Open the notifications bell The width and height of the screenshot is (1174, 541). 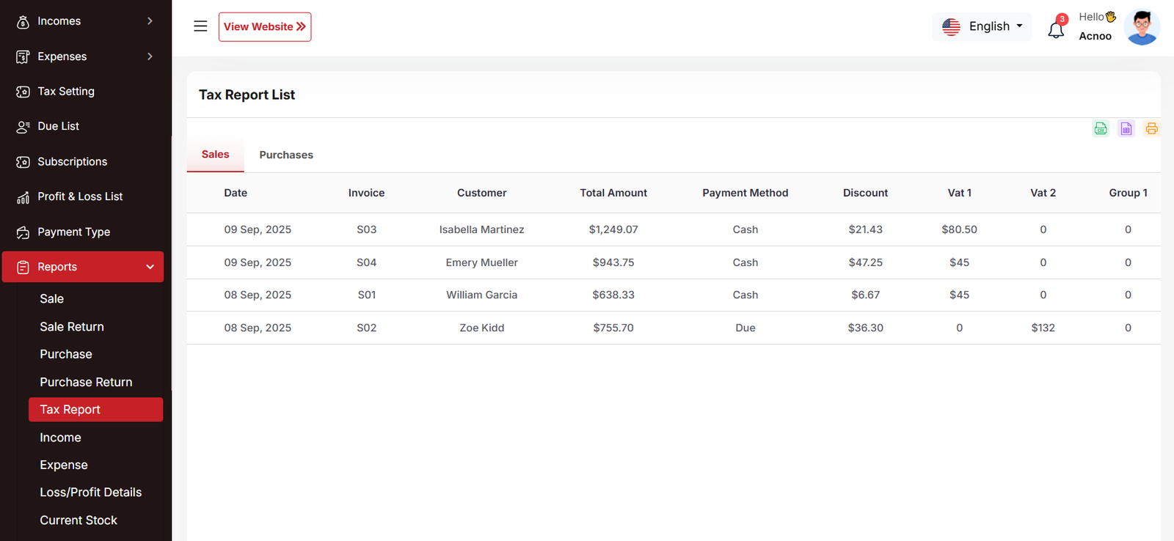pos(1056,29)
